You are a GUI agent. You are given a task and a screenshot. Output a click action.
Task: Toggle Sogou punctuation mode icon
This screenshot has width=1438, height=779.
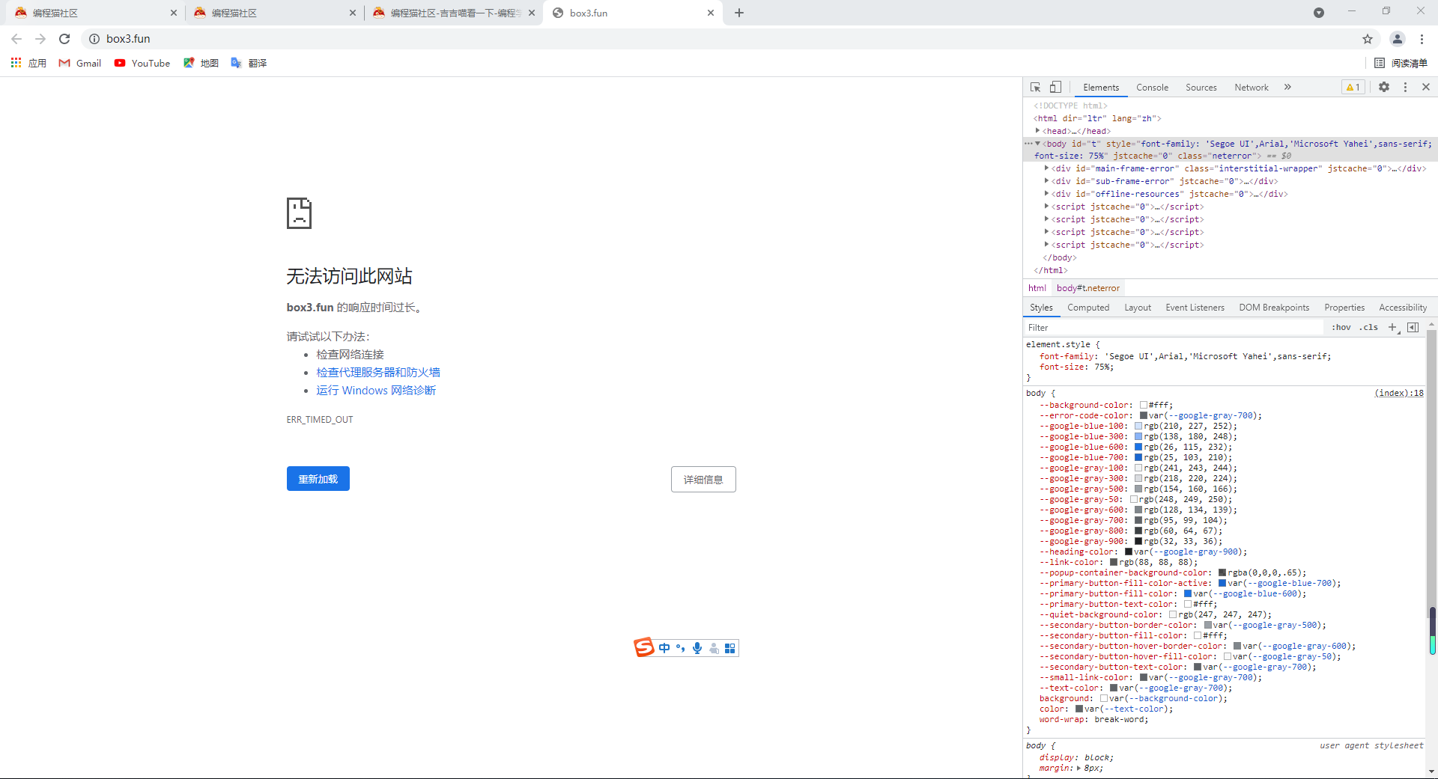click(681, 648)
